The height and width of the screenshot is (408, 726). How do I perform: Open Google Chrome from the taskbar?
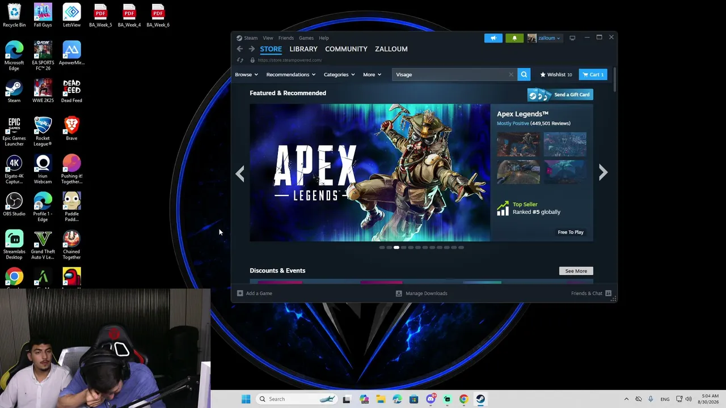[463, 399]
